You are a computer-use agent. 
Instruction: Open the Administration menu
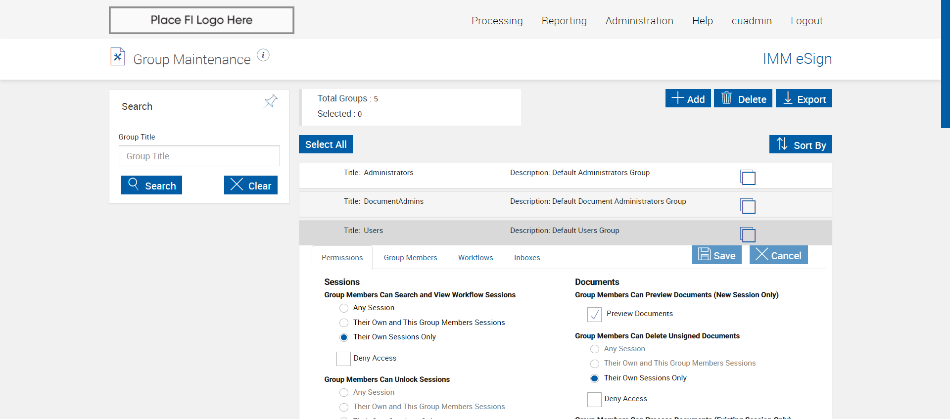coord(639,21)
